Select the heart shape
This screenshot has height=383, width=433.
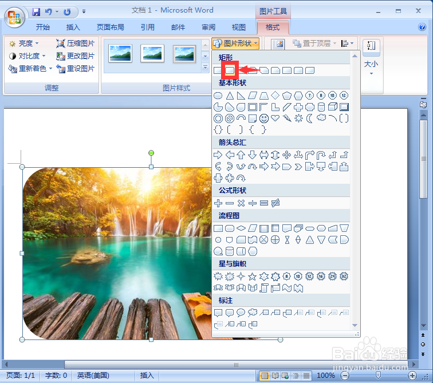pyautogui.click(x=275, y=118)
